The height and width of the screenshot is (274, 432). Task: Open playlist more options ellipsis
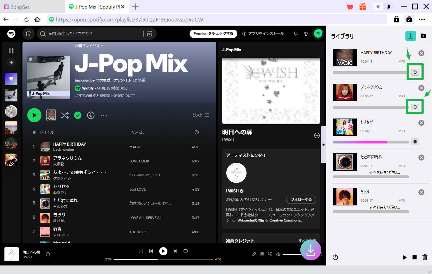point(104,115)
